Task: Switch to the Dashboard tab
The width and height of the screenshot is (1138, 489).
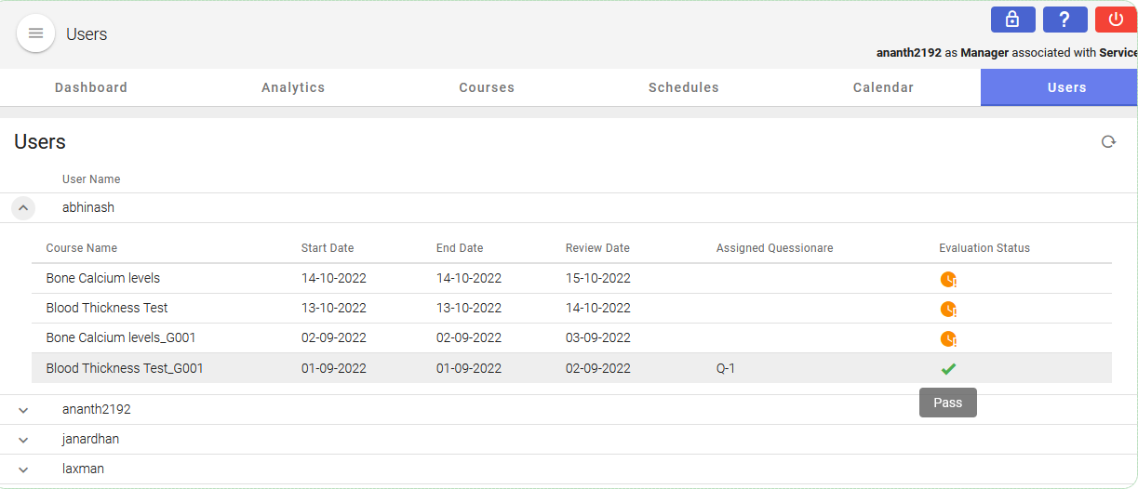Action: [91, 87]
